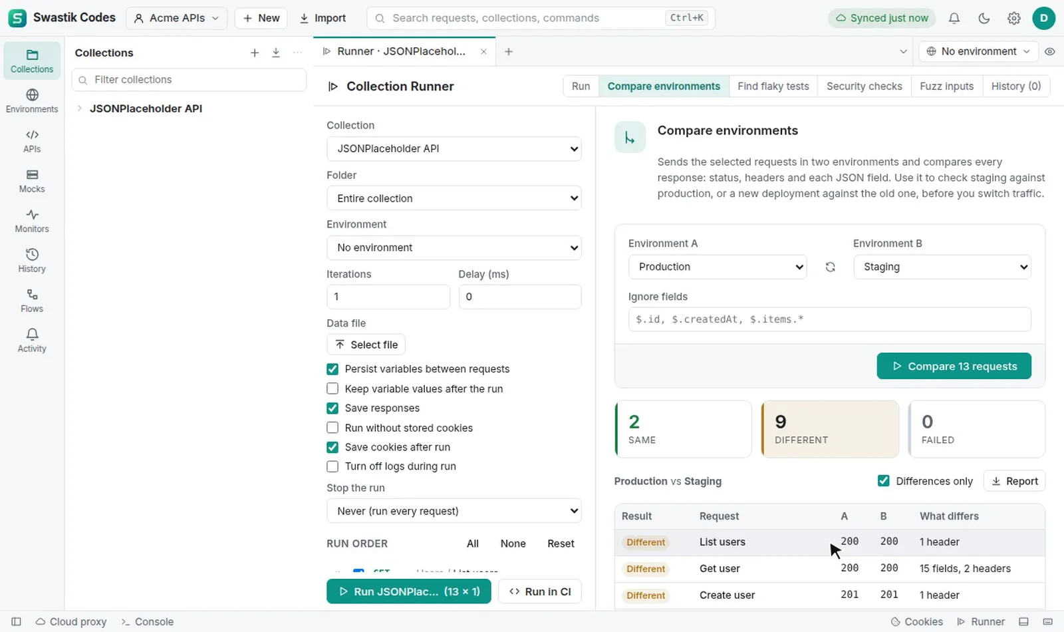Click the Run in CI button

(540, 591)
